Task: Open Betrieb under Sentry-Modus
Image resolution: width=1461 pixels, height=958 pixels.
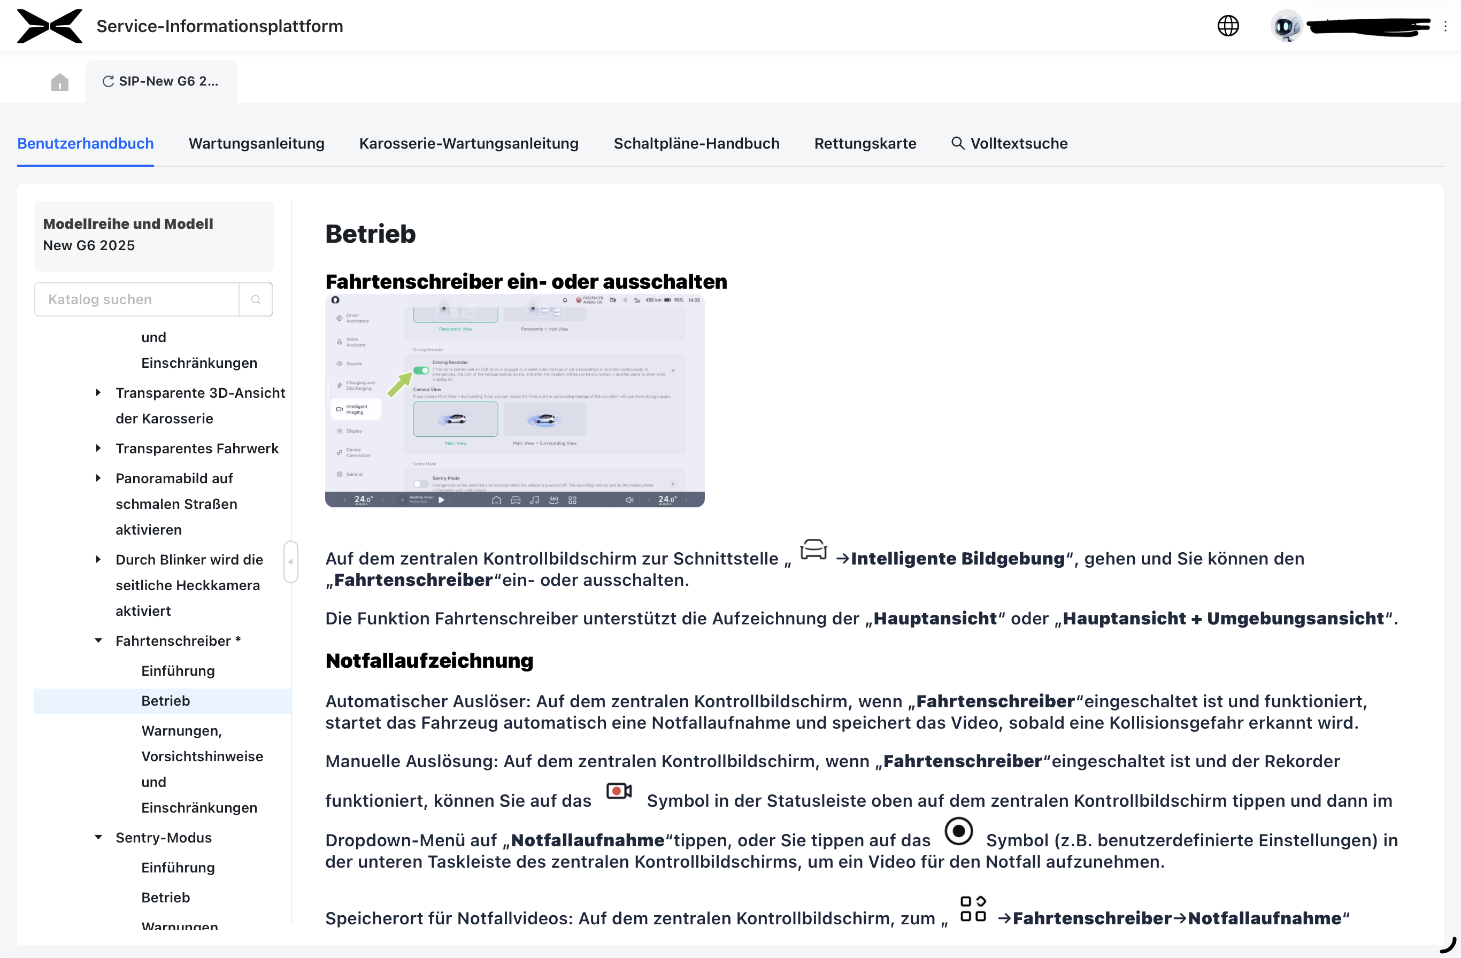Action: [165, 897]
